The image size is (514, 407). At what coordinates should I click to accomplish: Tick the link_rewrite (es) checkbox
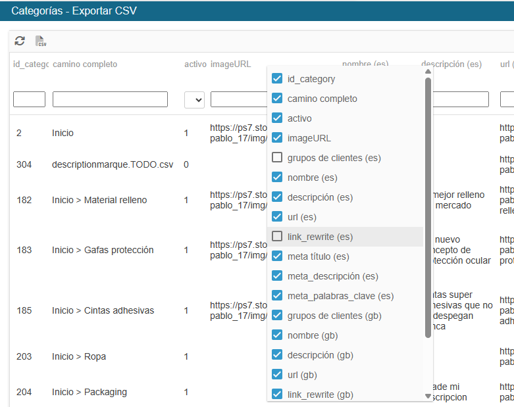[277, 237]
